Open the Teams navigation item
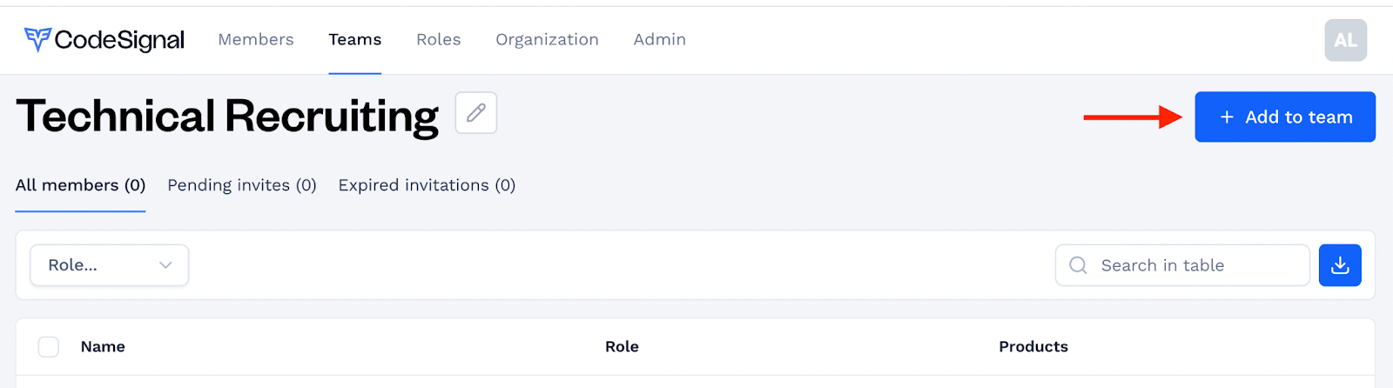This screenshot has width=1393, height=388. pyautogui.click(x=355, y=39)
